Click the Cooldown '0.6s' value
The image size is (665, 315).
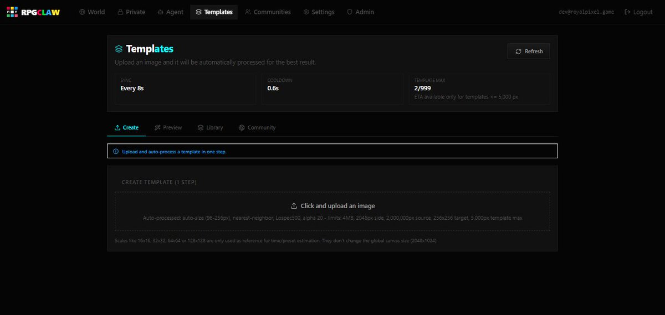pos(273,88)
